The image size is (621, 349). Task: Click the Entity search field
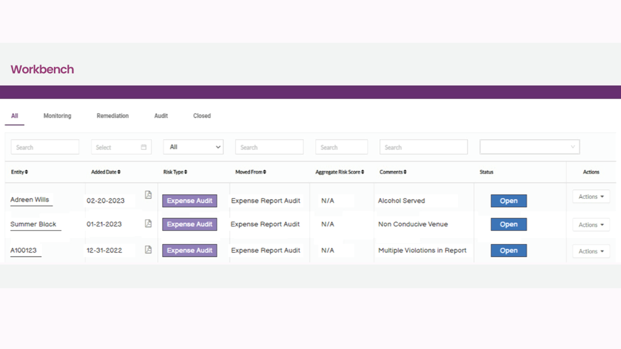pyautogui.click(x=45, y=147)
